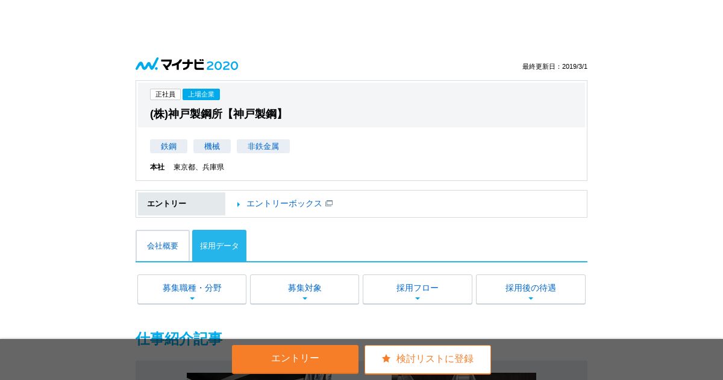Click the エントリー row label
The width and height of the screenshot is (723, 380).
click(167, 204)
